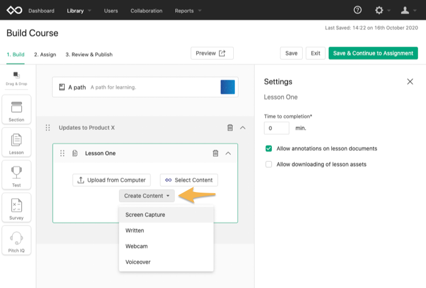
Task: Click the blue course thumbnail swatch
Action: [228, 87]
